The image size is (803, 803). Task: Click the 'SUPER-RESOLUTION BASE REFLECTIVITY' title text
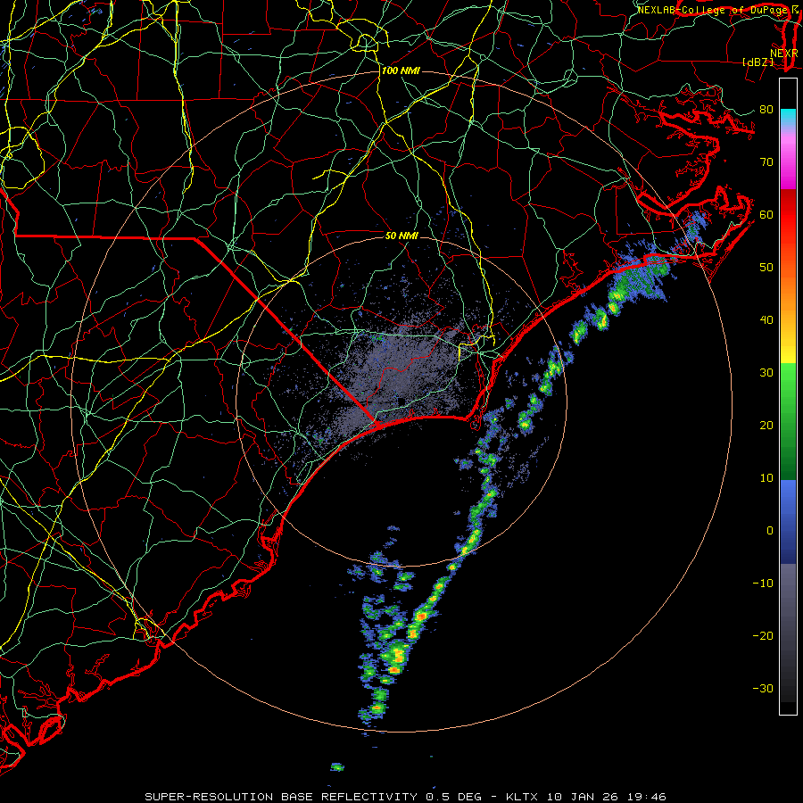281,797
